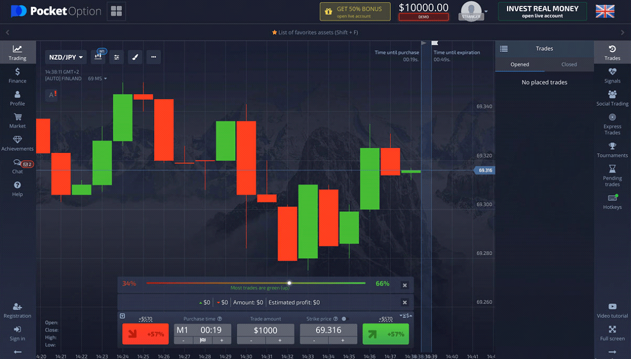Switch to the Opened trades tab
Viewport: 631px width, 359px height.
[519, 65]
